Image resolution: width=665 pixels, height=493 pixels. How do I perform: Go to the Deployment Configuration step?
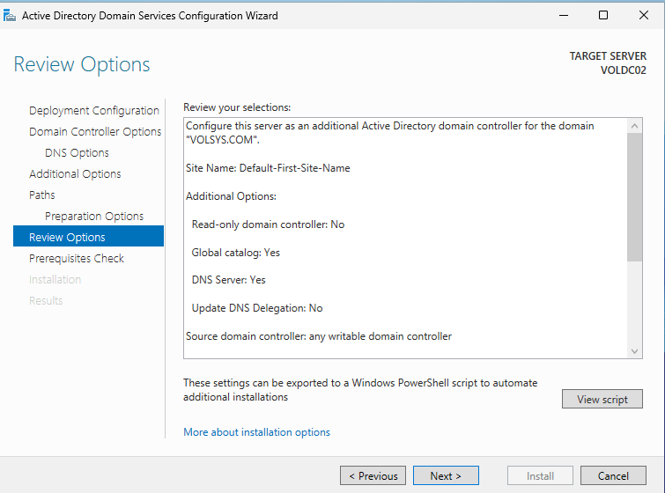tap(93, 110)
